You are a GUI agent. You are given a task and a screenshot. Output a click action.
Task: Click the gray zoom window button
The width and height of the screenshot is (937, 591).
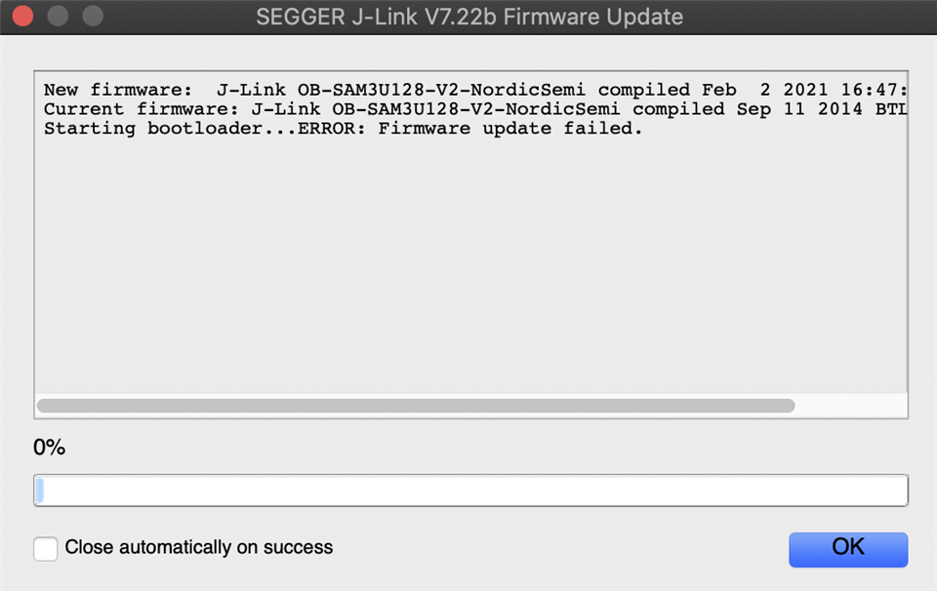[x=93, y=16]
